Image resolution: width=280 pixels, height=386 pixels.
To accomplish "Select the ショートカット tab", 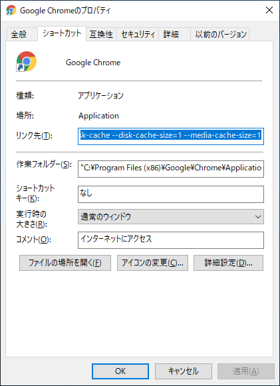I will tap(62, 33).
